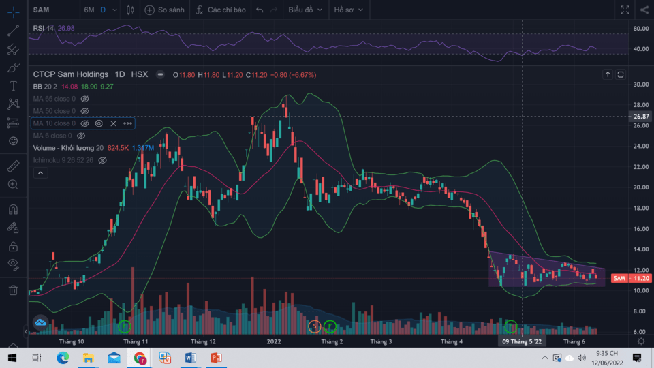Select the trend line drawing tool
The width and height of the screenshot is (654, 368).
(x=13, y=31)
